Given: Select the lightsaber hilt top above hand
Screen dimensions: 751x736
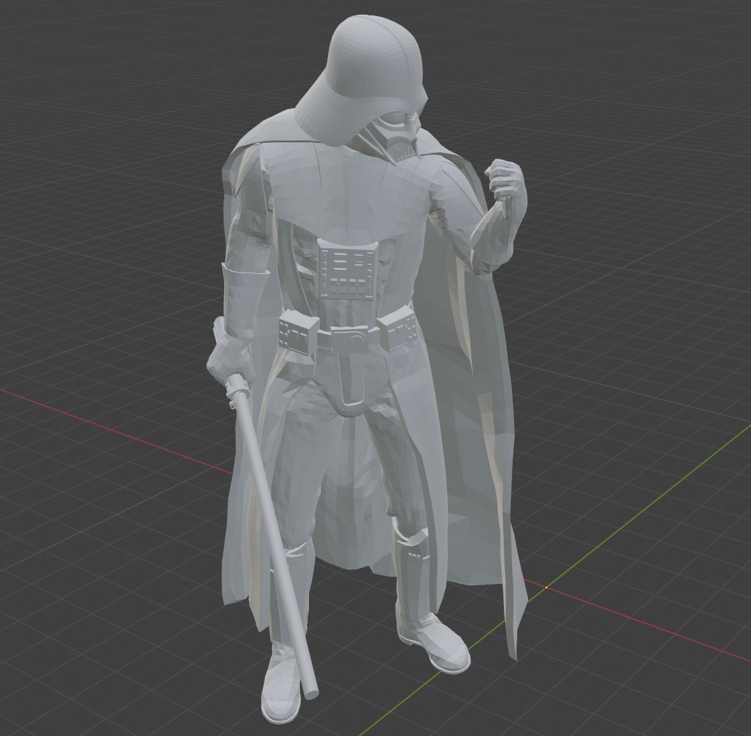Looking at the screenshot, I should [x=218, y=330].
